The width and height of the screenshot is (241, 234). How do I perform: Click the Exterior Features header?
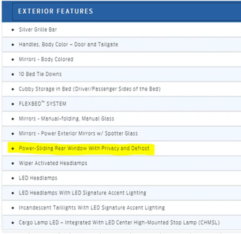(56, 11)
